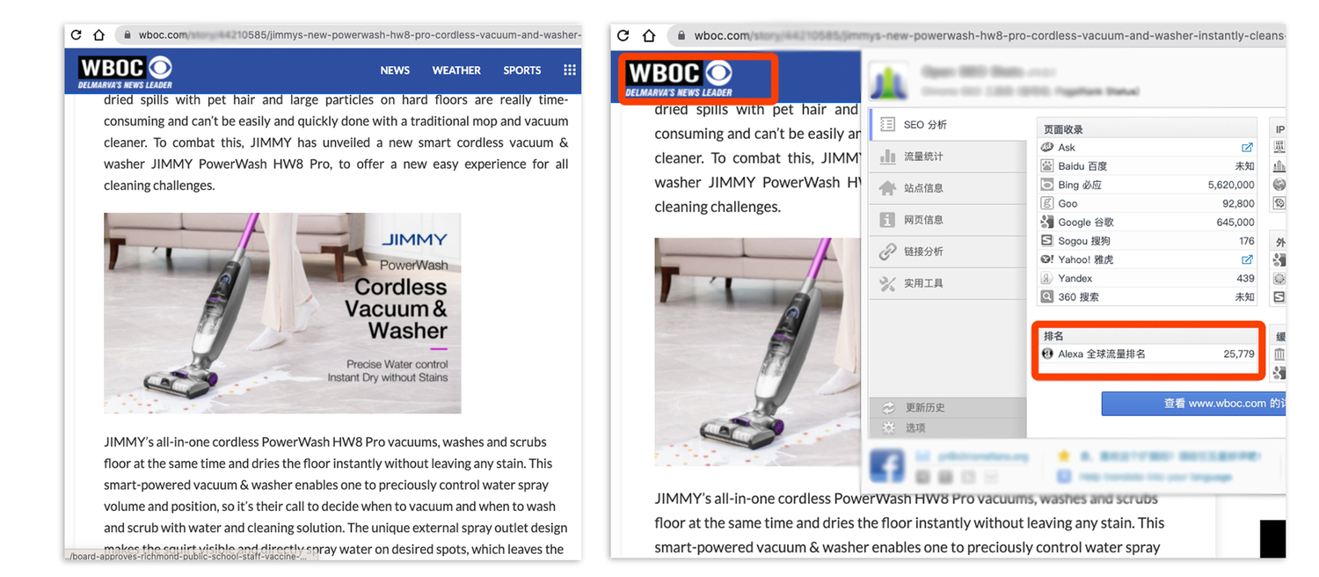Click the Ask search engine icon
The image size is (1319, 577).
(x=1047, y=148)
